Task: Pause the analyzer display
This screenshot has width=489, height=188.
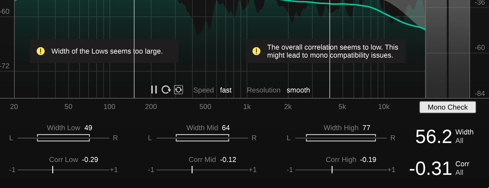Action: point(154,90)
